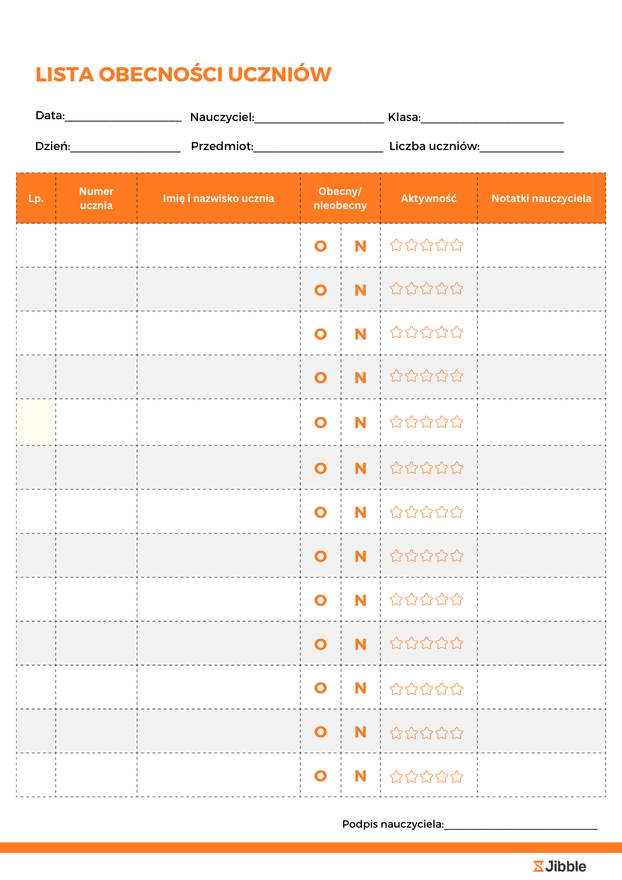Click the last star in the bottom row
The image size is (622, 880).
coord(457,777)
